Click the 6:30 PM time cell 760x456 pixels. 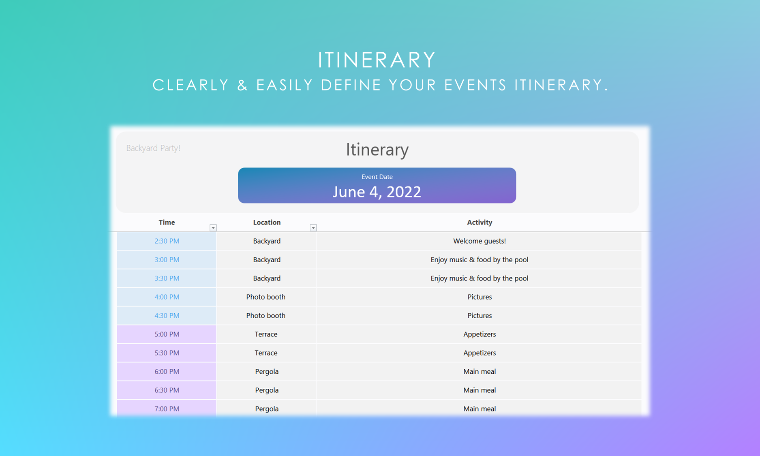(x=167, y=390)
